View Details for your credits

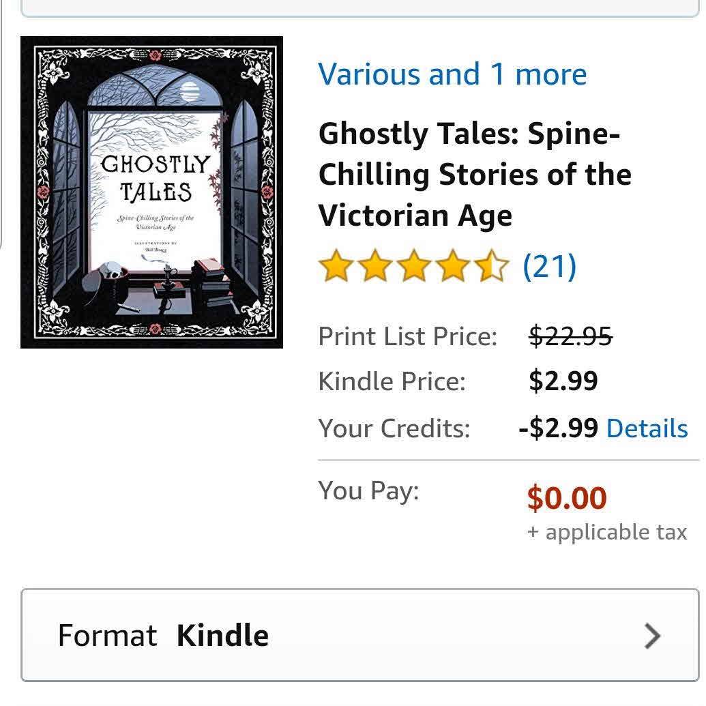(647, 428)
